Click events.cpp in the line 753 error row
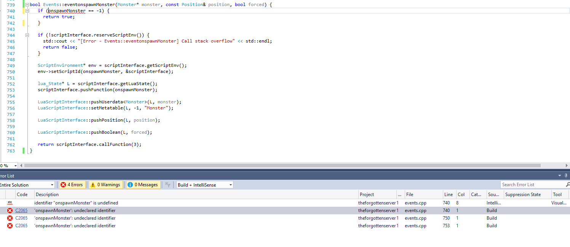The width and height of the screenshot is (570, 247). coord(415,226)
